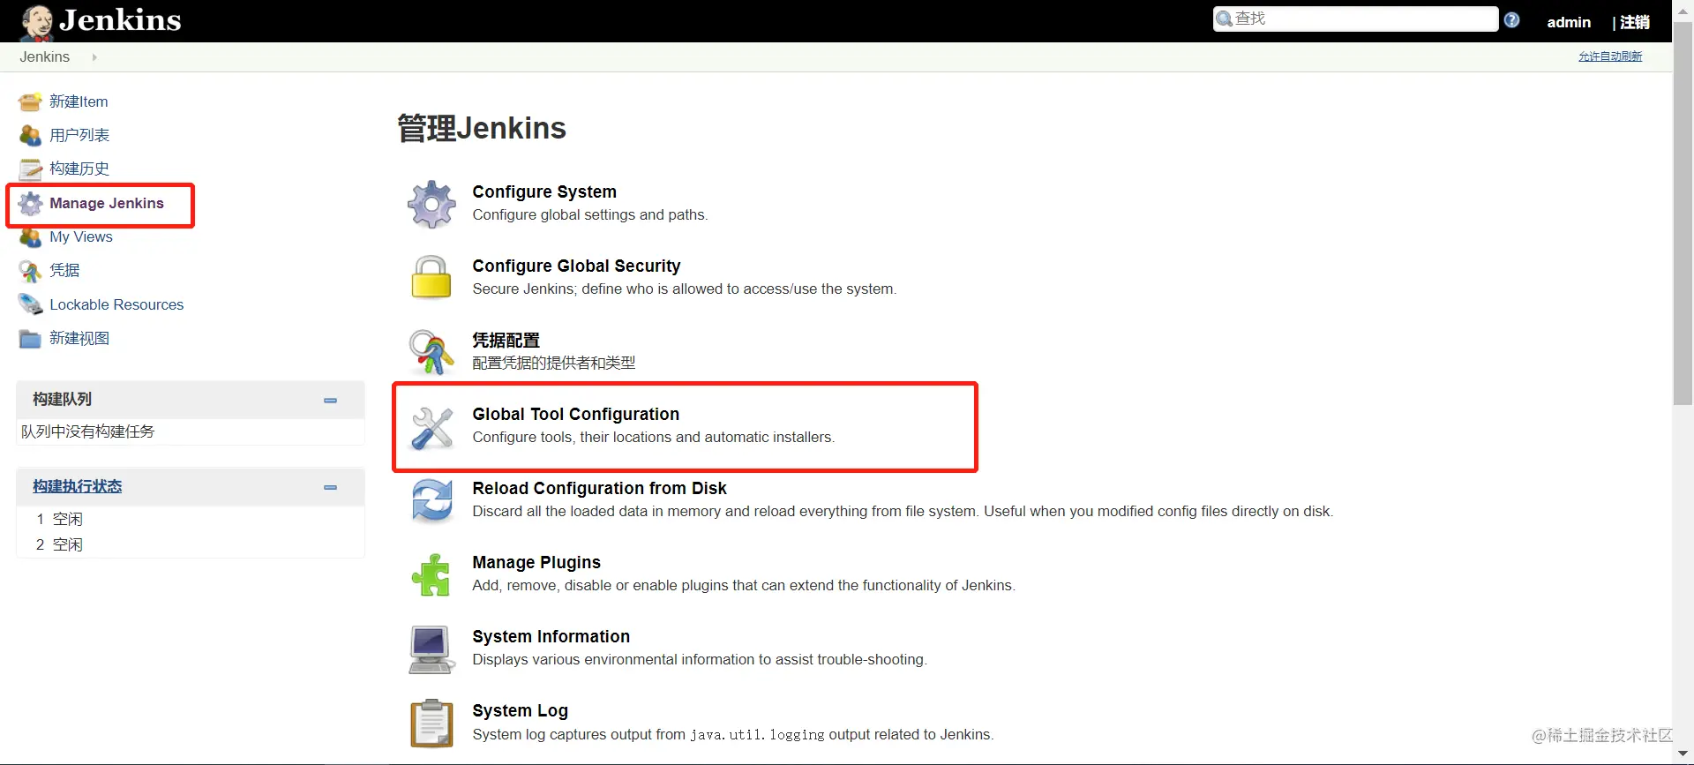The image size is (1694, 765).
Task: Click the Jenkins butler logo icon
Action: 36,22
